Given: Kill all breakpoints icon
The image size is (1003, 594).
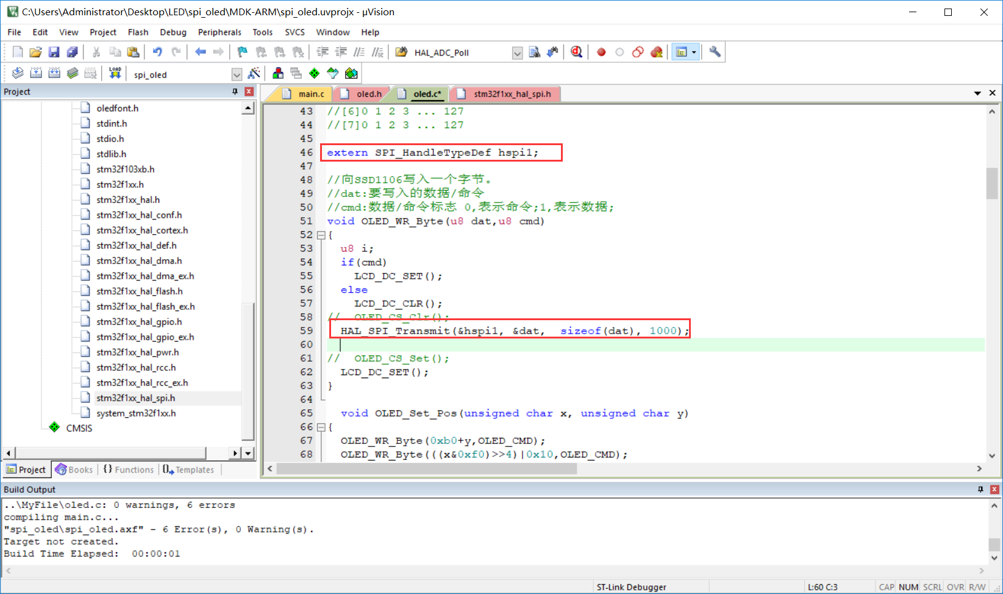Looking at the screenshot, I should (656, 52).
